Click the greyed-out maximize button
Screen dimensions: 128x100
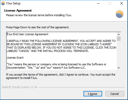tap(110, 3)
